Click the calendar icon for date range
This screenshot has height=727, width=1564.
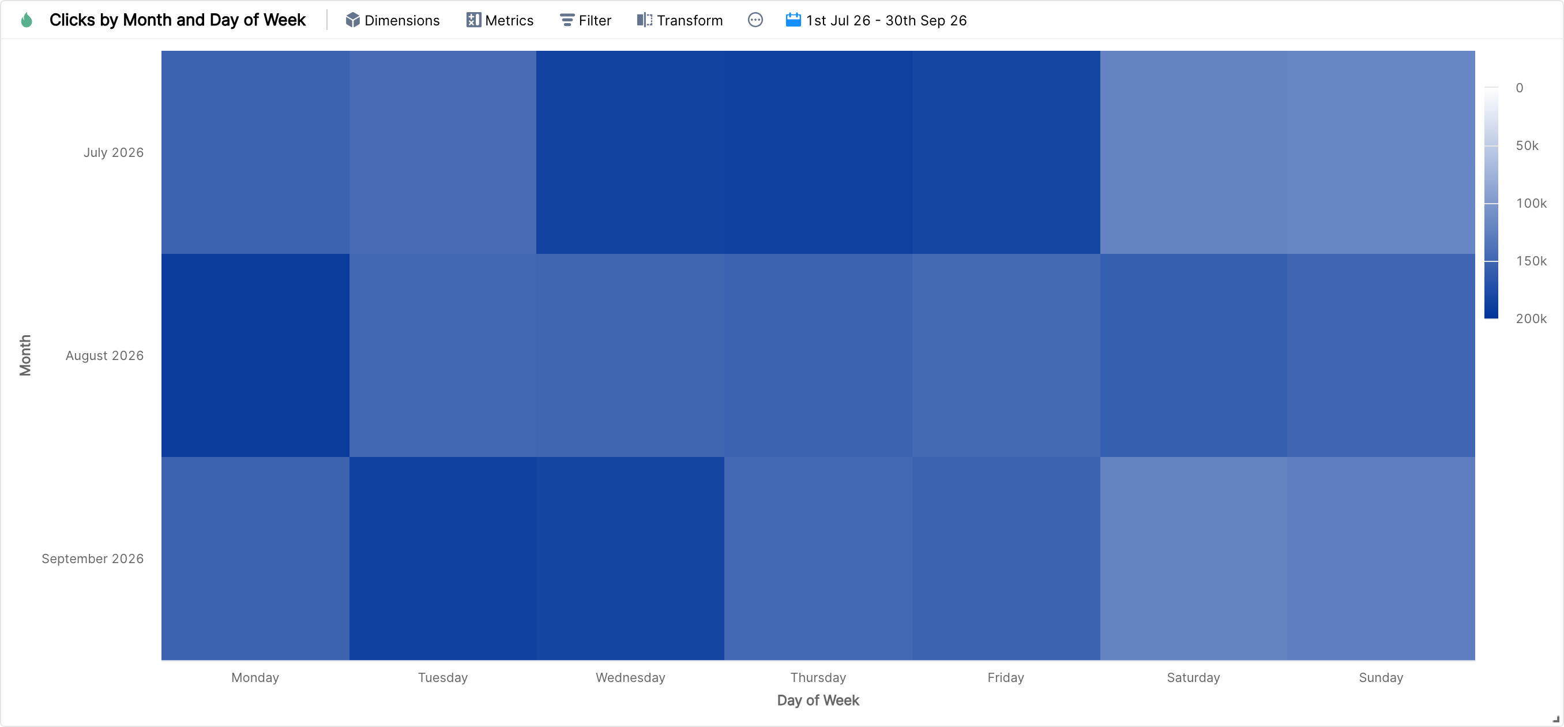[794, 20]
